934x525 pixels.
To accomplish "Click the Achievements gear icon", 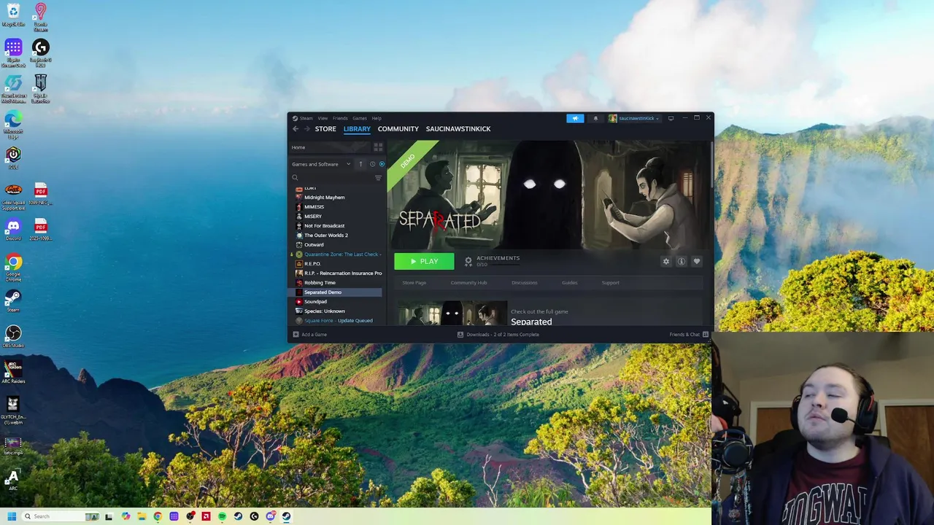I will coord(468,261).
